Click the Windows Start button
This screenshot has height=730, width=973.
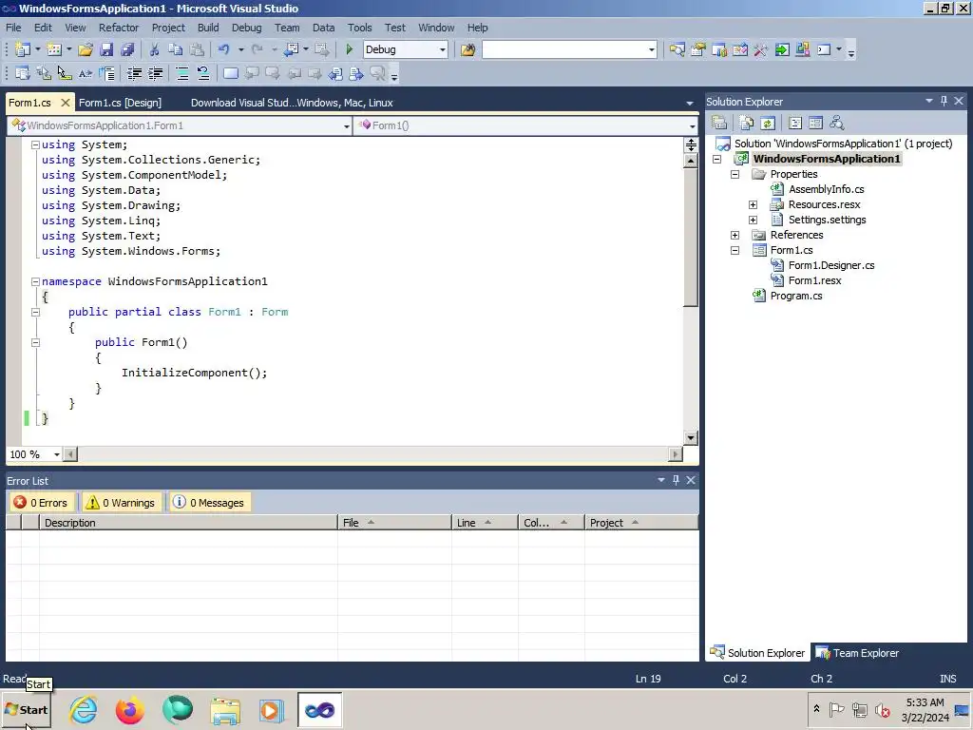coord(26,709)
